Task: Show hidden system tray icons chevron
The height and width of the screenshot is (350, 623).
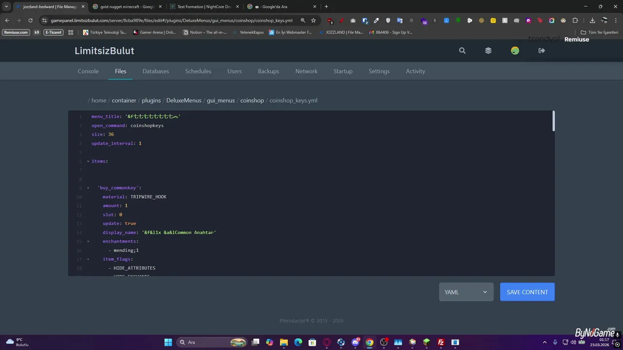Action: (545, 342)
